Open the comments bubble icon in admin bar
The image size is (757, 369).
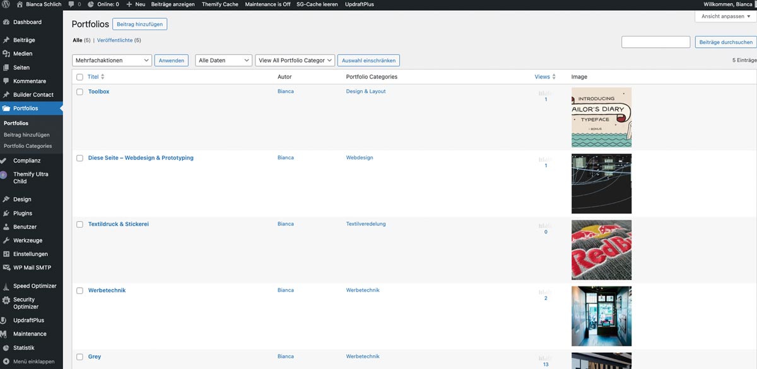(x=71, y=4)
